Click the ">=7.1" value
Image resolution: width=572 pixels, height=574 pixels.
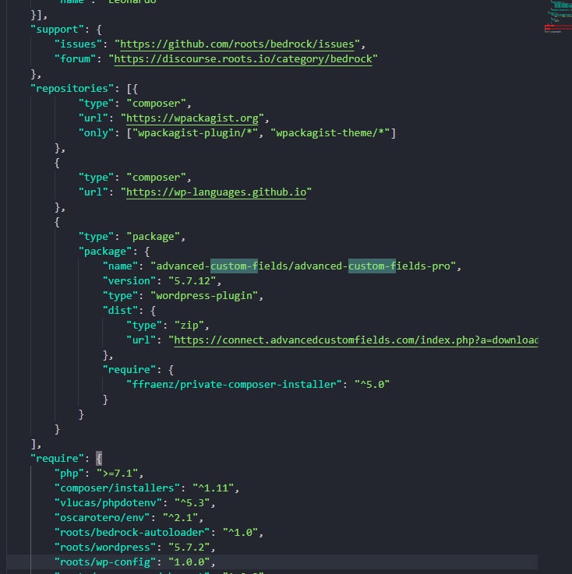point(117,474)
